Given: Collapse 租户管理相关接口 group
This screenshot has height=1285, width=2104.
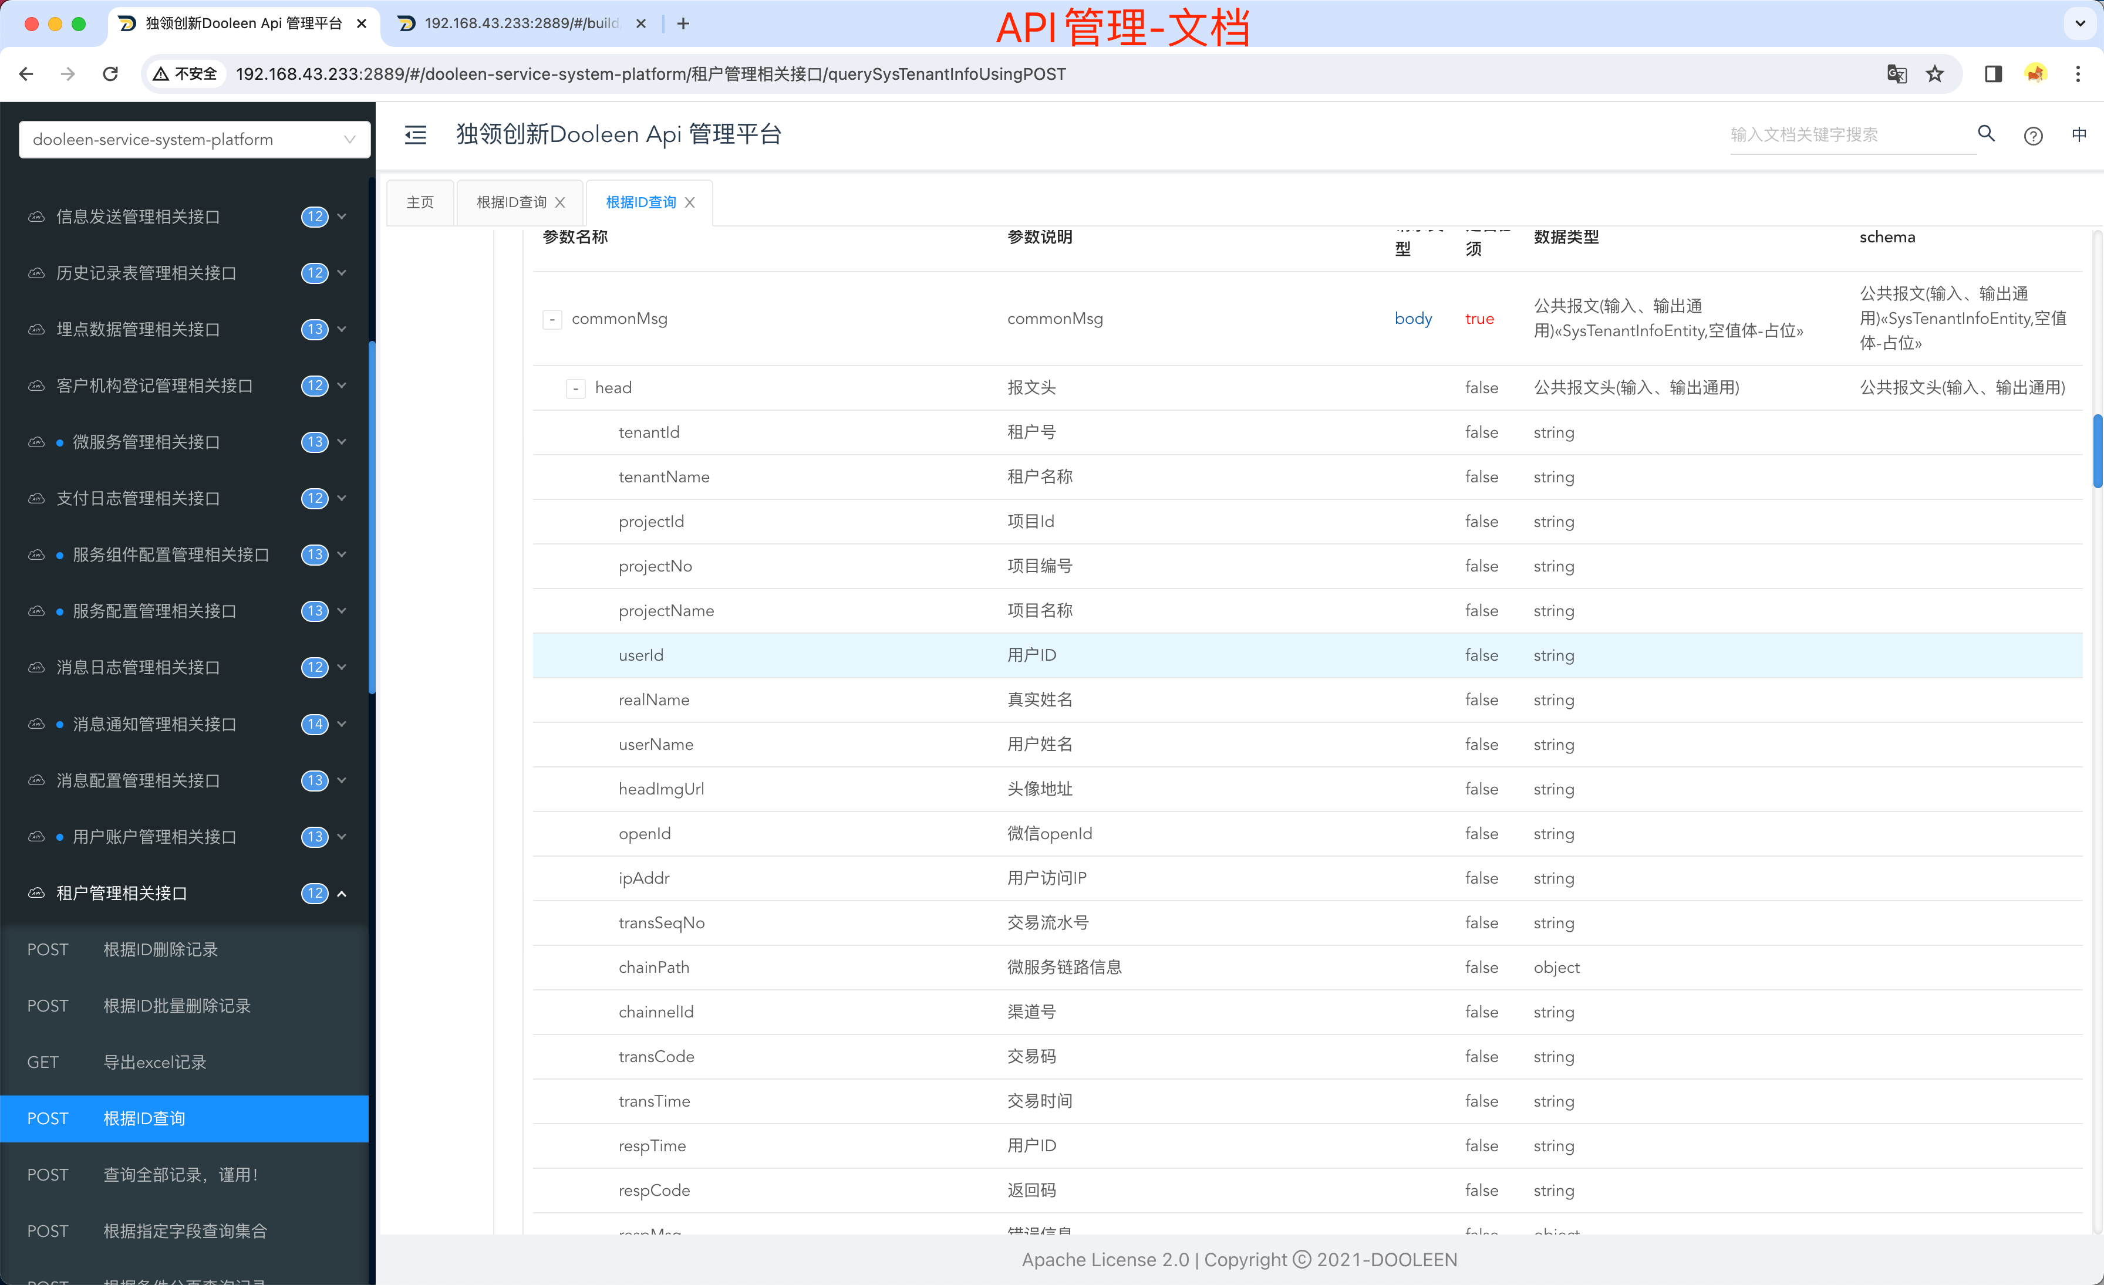Looking at the screenshot, I should click(x=342, y=894).
